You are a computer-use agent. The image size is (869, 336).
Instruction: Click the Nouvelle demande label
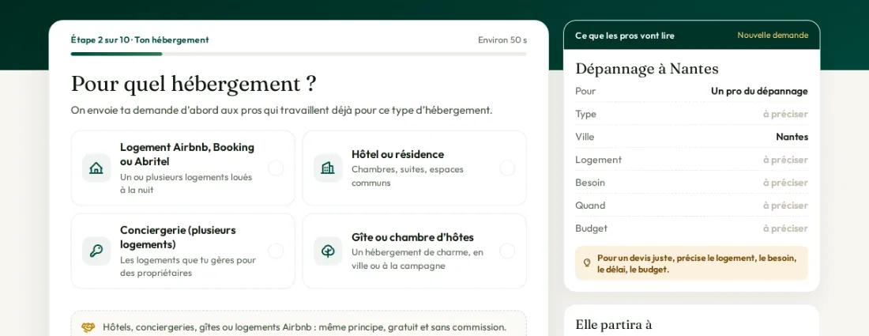pyautogui.click(x=773, y=36)
